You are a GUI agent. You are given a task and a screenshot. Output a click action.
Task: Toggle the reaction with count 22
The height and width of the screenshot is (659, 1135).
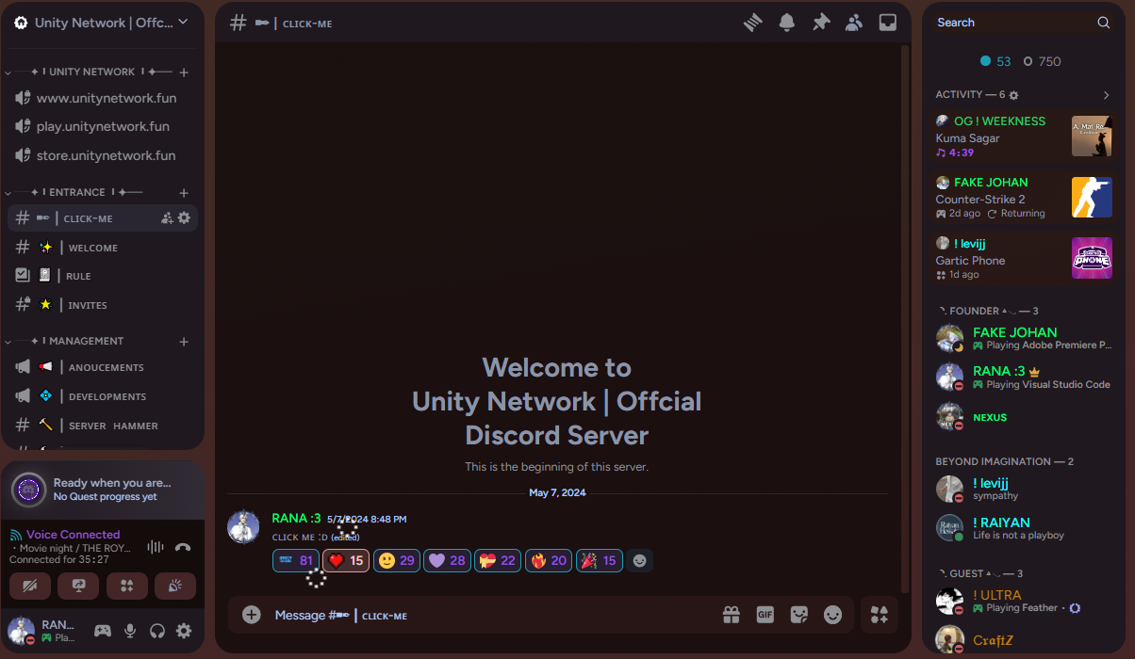point(498,560)
